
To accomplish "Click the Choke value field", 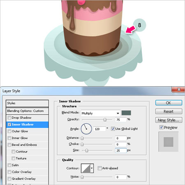I will [121, 144].
